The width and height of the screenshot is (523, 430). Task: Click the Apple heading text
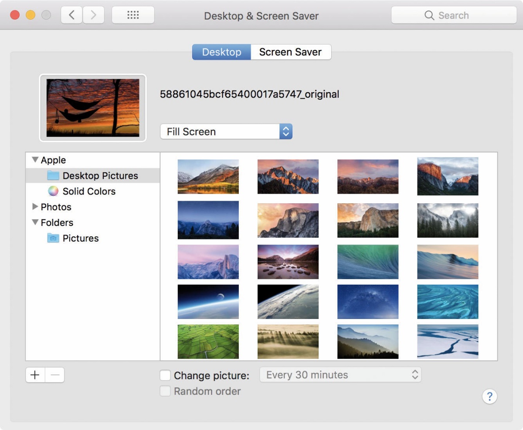(x=53, y=160)
